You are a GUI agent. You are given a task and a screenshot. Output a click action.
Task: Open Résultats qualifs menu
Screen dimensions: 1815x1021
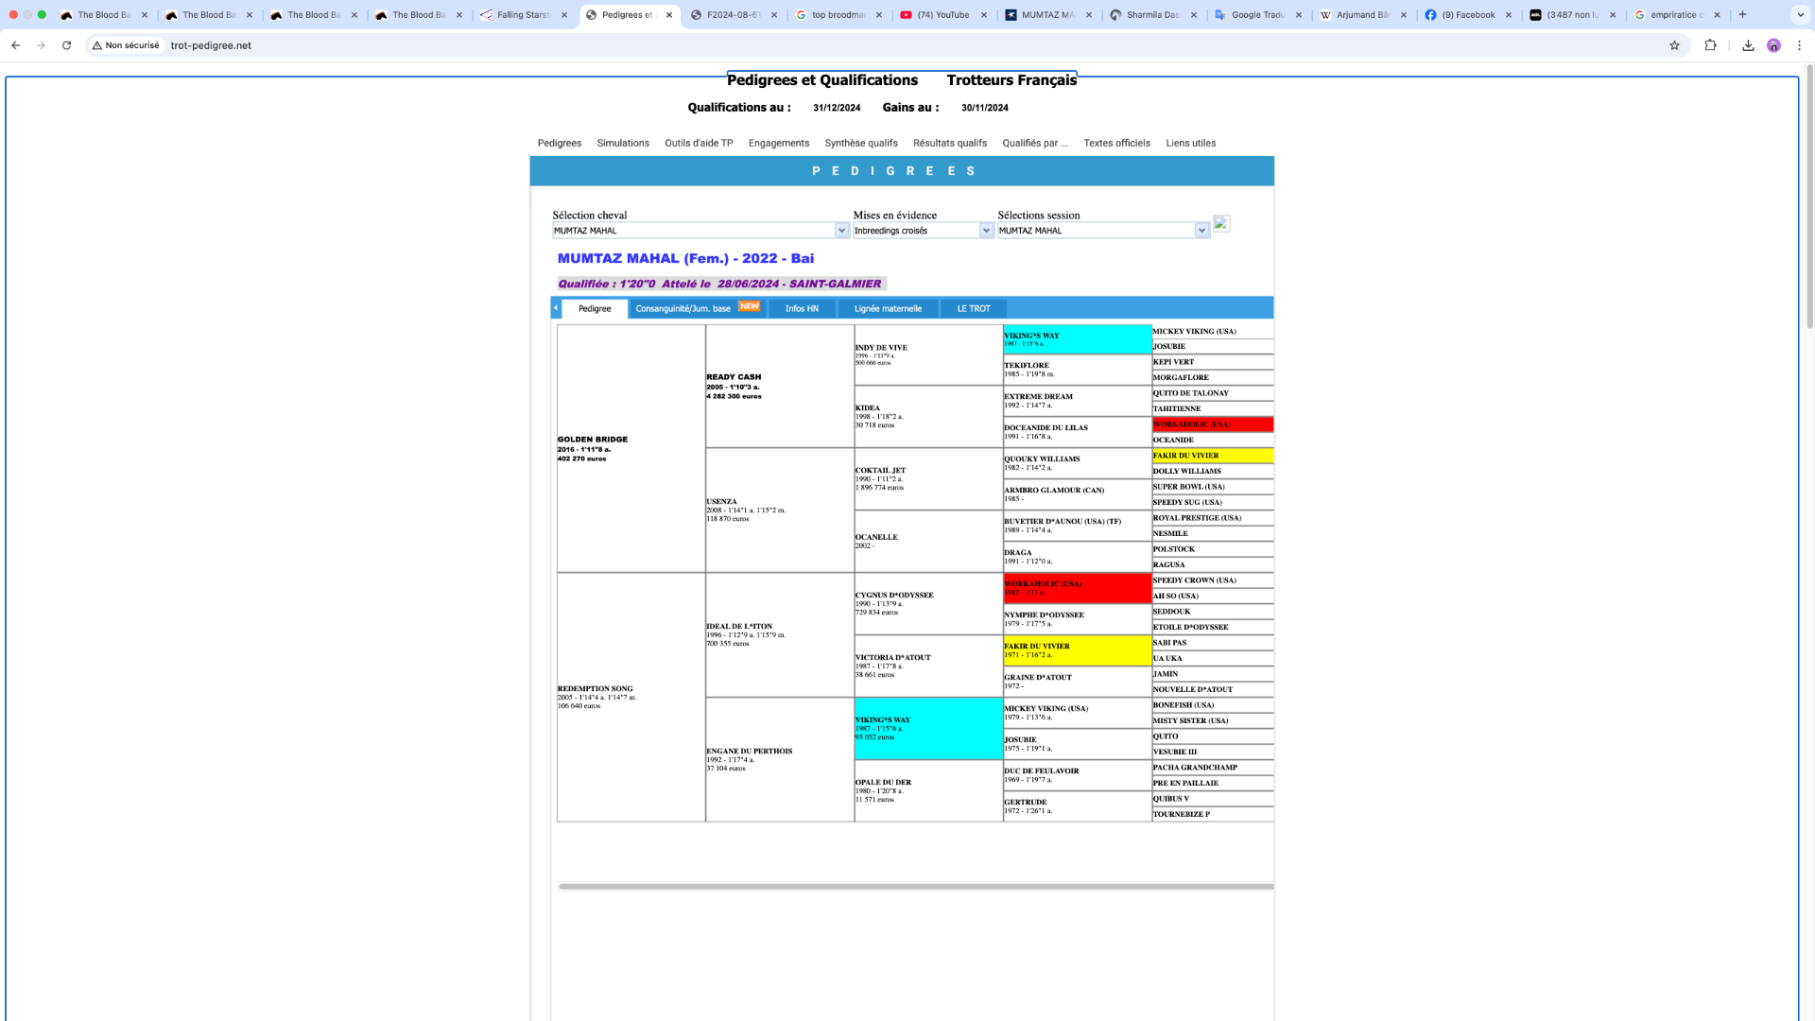[950, 144]
